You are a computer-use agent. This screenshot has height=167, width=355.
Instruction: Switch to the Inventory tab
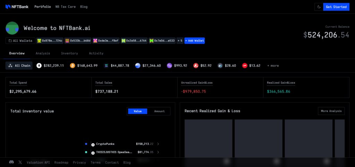(69, 53)
